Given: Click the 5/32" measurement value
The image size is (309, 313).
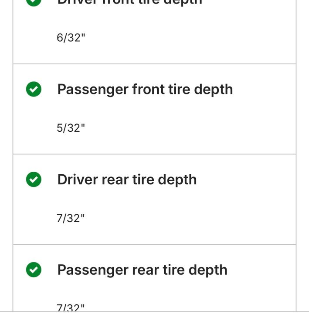Looking at the screenshot, I should point(71,128).
